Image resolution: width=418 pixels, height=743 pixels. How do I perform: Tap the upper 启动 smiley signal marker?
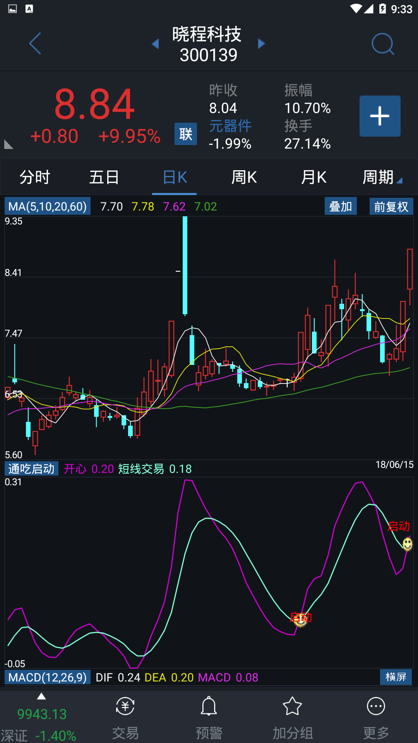(x=407, y=544)
